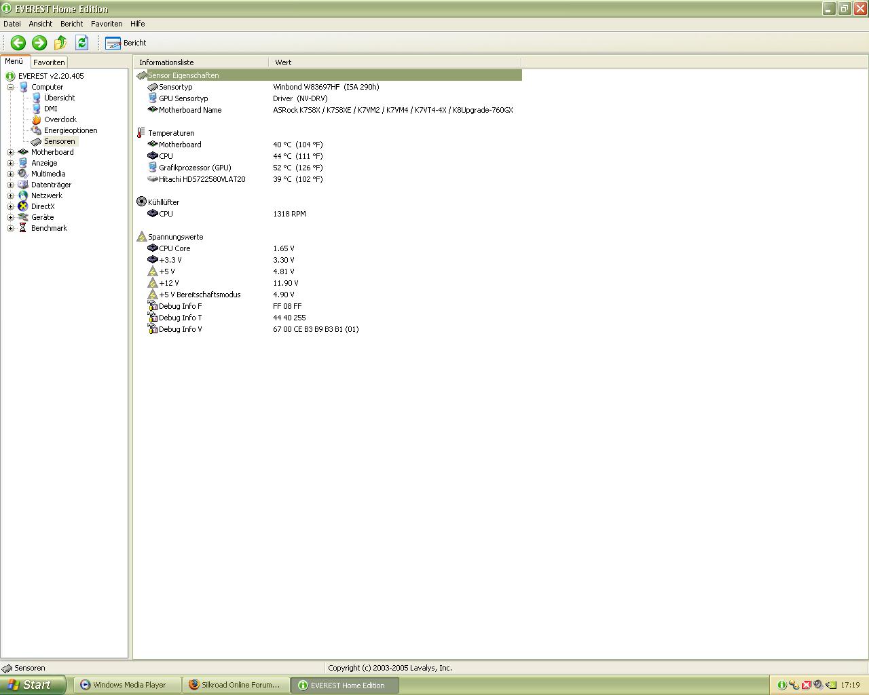Expand the Motherboard tree node
The image size is (869, 695).
(x=10, y=152)
